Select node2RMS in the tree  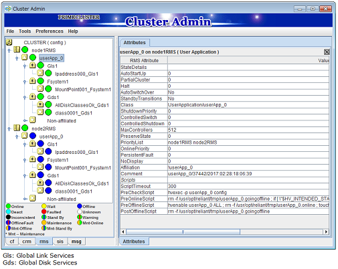[x=44, y=128]
